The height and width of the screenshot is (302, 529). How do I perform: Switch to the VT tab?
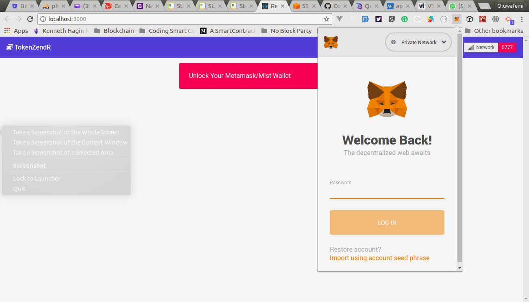coord(431,6)
